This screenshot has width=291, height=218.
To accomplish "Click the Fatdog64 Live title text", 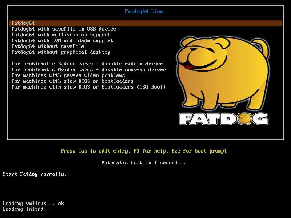I will pos(144,12).
